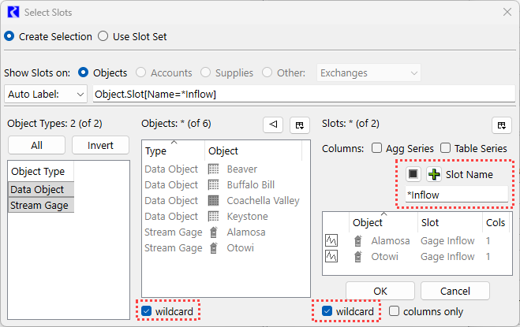Click the stream gage icon beside Otowi in the Objects list
This screenshot has height=327, width=520.
[213, 248]
